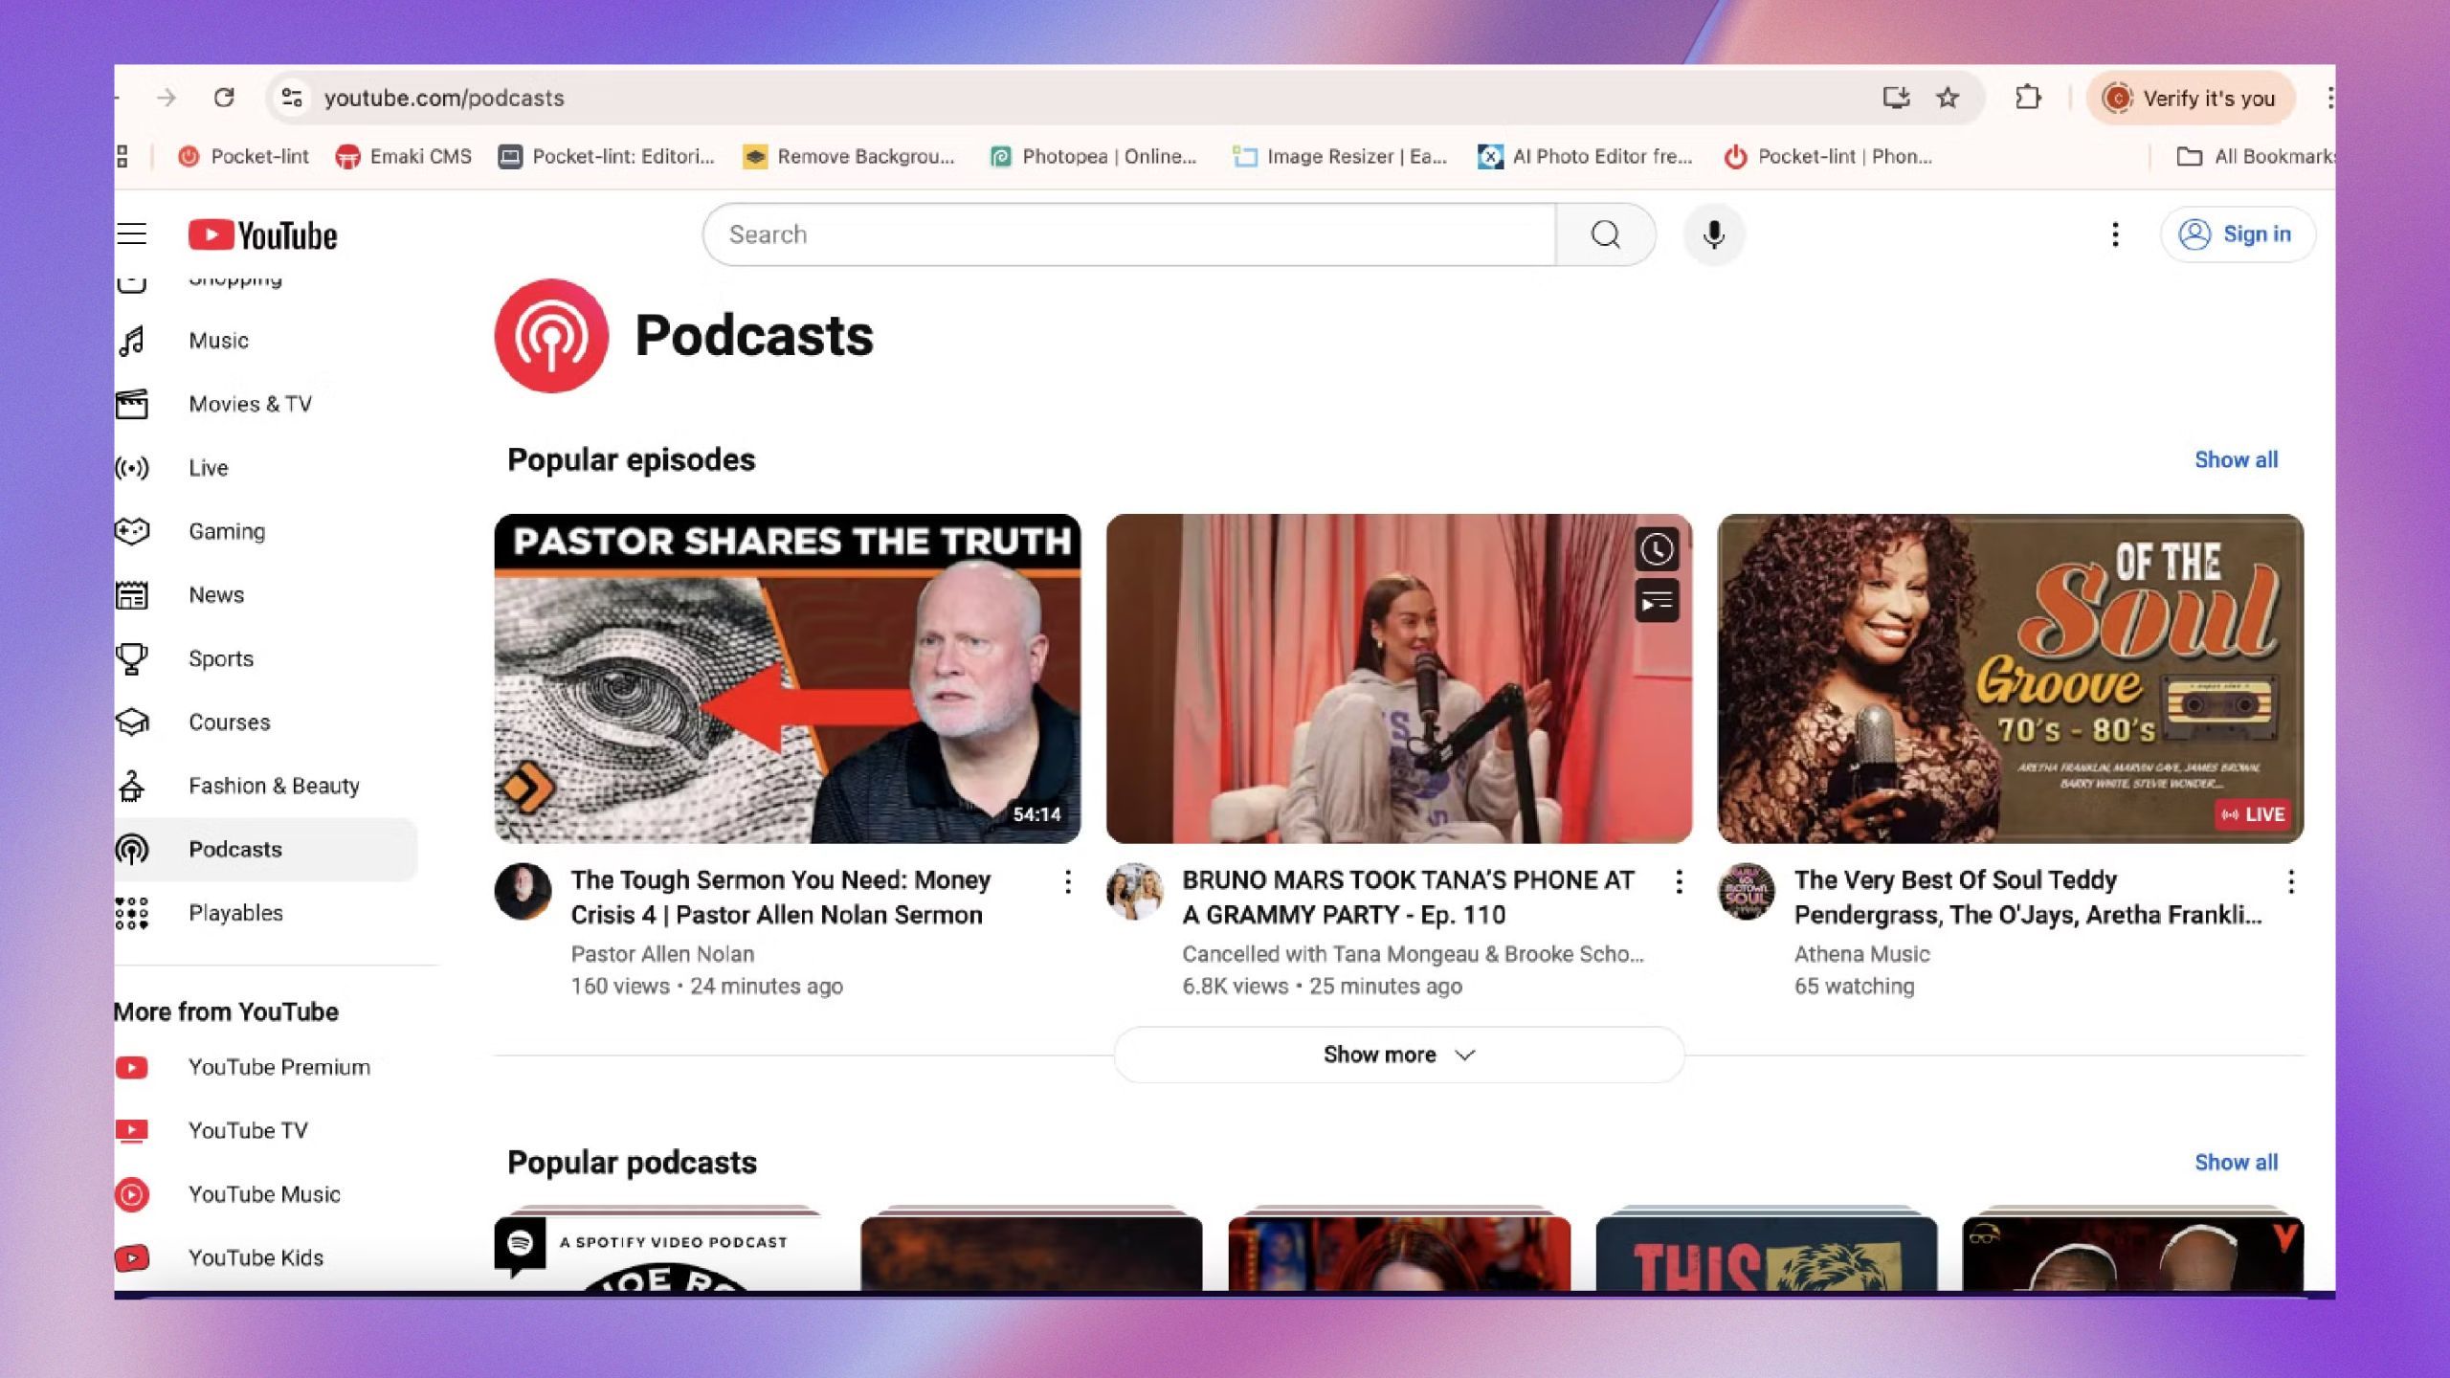Expand the three-dot menu on Bruno Mars episode
The height and width of the screenshot is (1378, 2450).
1680,881
